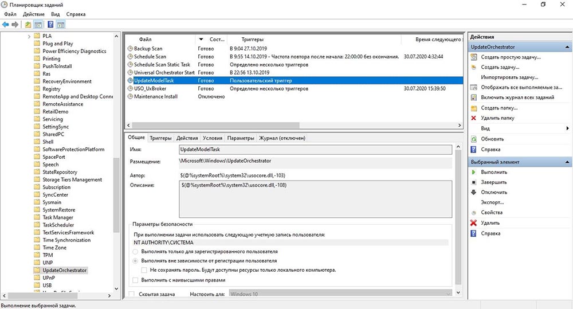Click the red Удалить папку icon

point(473,118)
